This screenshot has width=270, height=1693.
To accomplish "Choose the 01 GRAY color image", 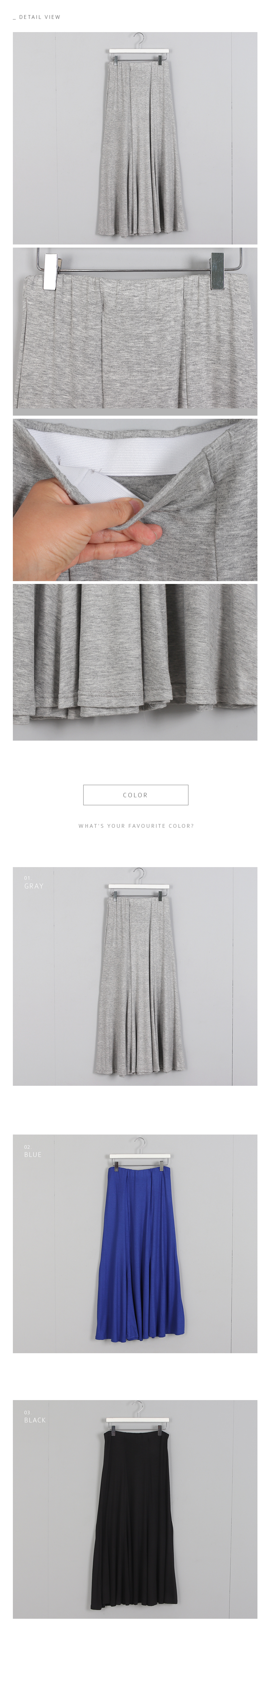I will pos(135,976).
